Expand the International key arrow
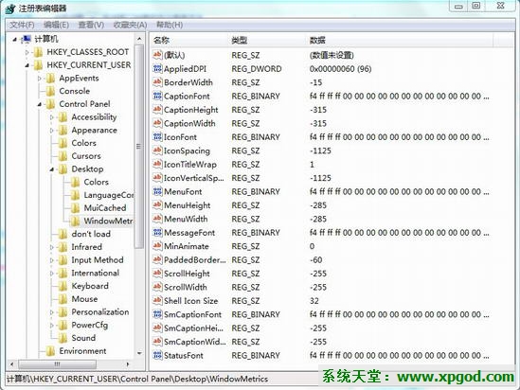 52,273
